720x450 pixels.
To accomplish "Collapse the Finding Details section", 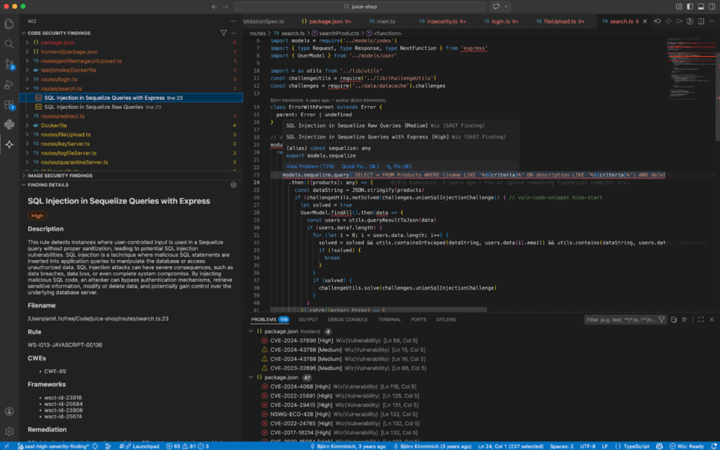I will (x=24, y=185).
